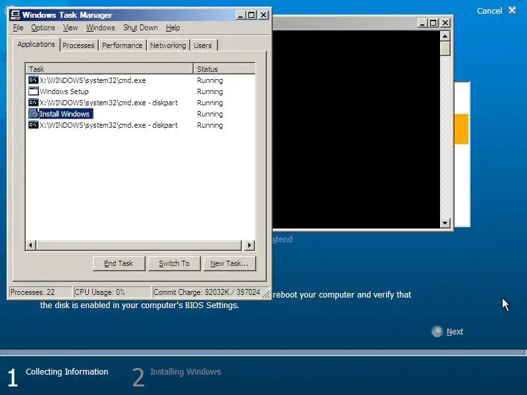527x395 pixels.
Task: Click Processes: 22 in status bar
Action: 40,292
